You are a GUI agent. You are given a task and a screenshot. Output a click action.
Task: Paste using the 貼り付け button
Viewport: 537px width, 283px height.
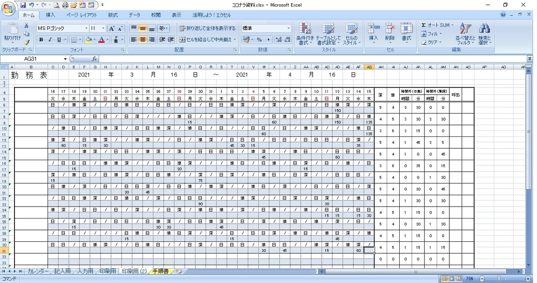(x=12, y=33)
